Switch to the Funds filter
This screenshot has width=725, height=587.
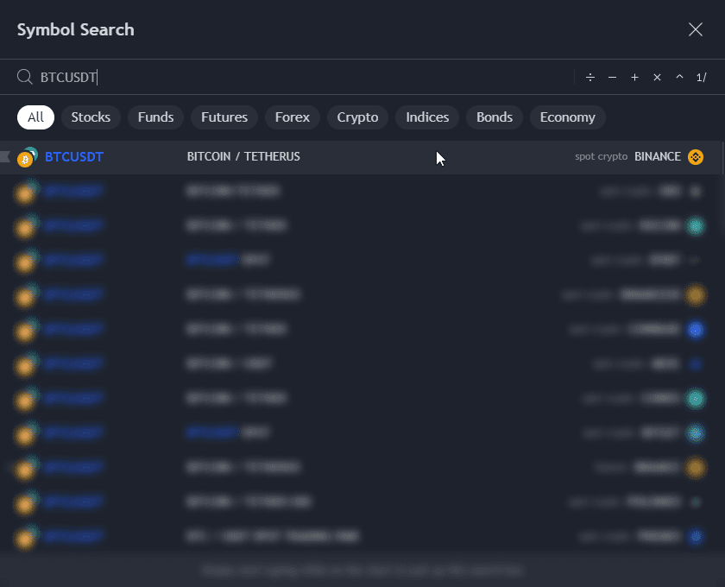point(155,117)
